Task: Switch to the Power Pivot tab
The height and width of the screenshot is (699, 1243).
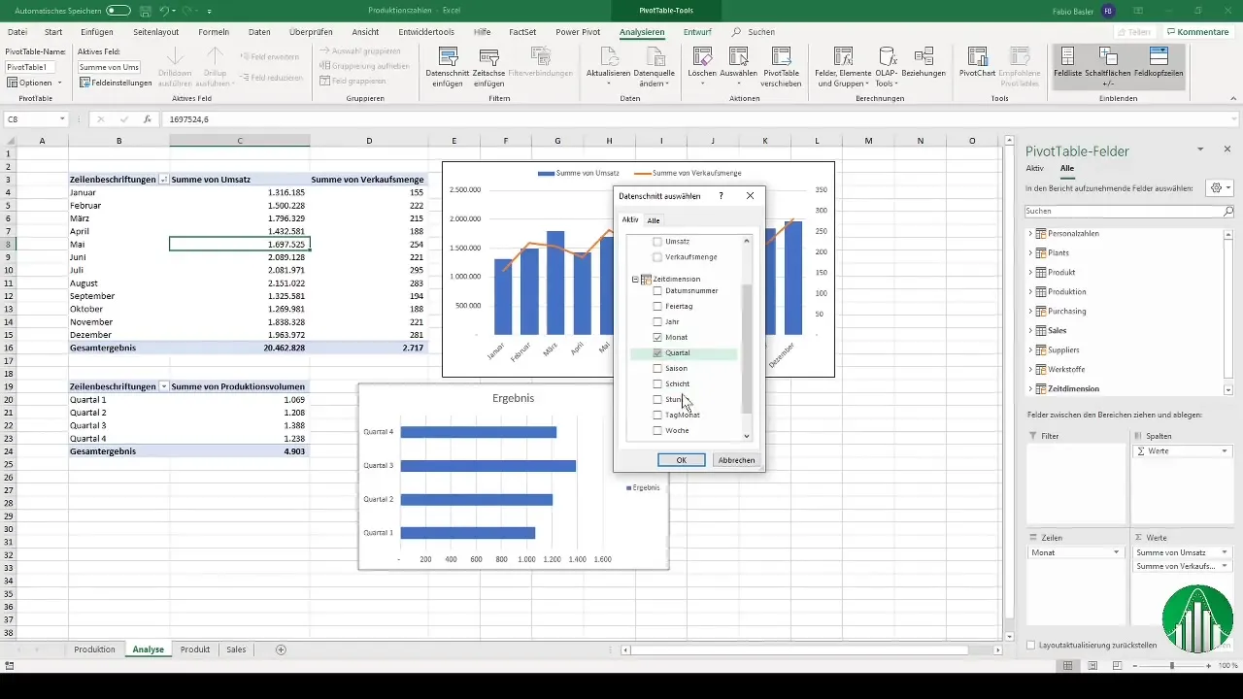Action: pos(578,32)
